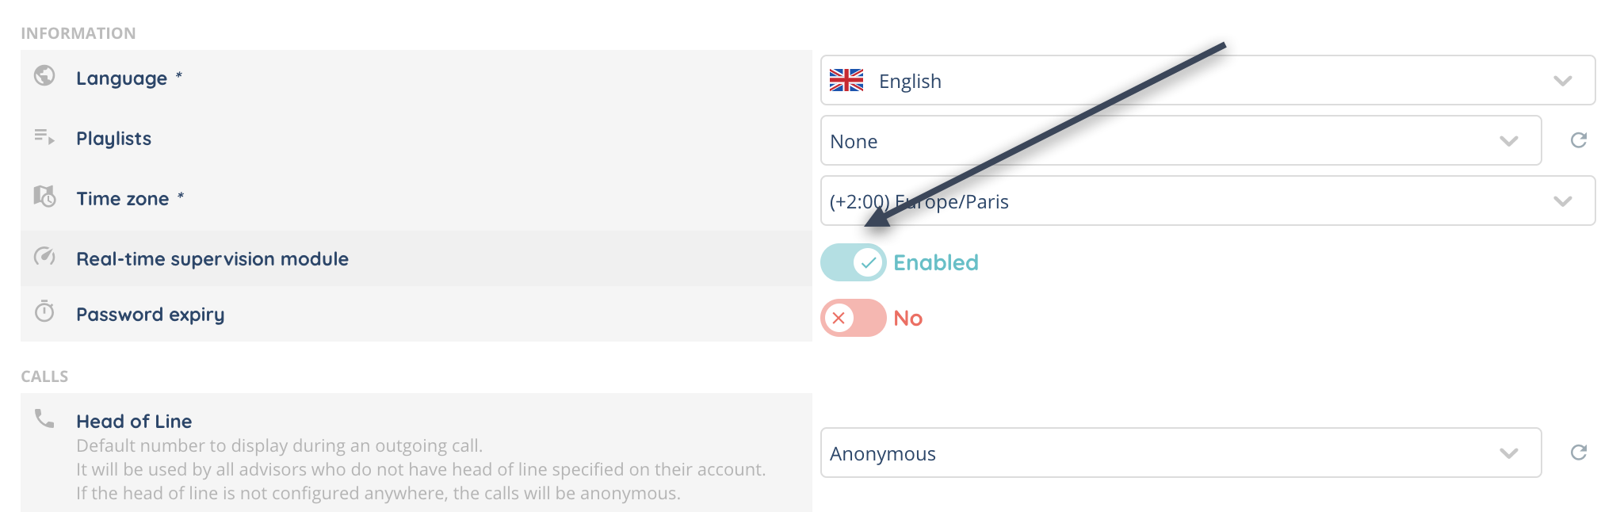
Task: Click the CALLS section header
Action: 44,376
